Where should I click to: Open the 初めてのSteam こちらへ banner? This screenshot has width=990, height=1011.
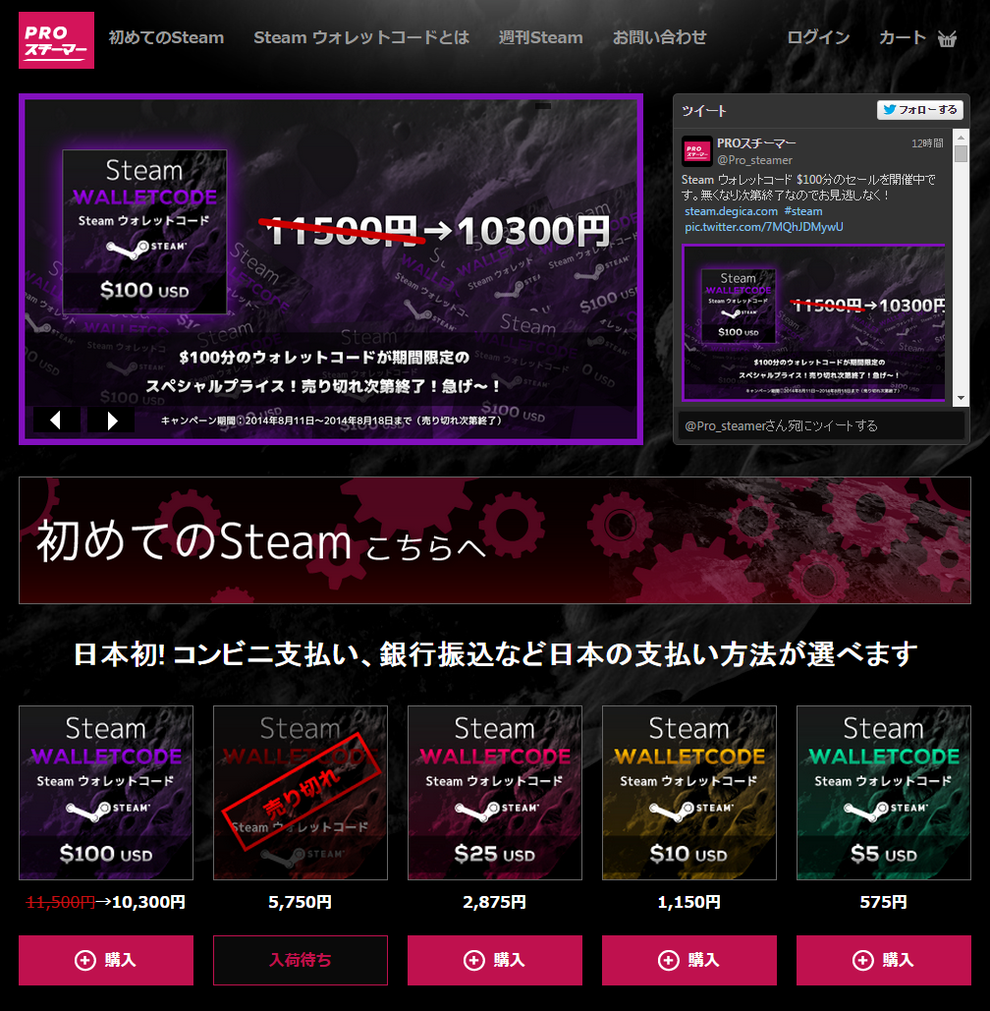click(495, 540)
